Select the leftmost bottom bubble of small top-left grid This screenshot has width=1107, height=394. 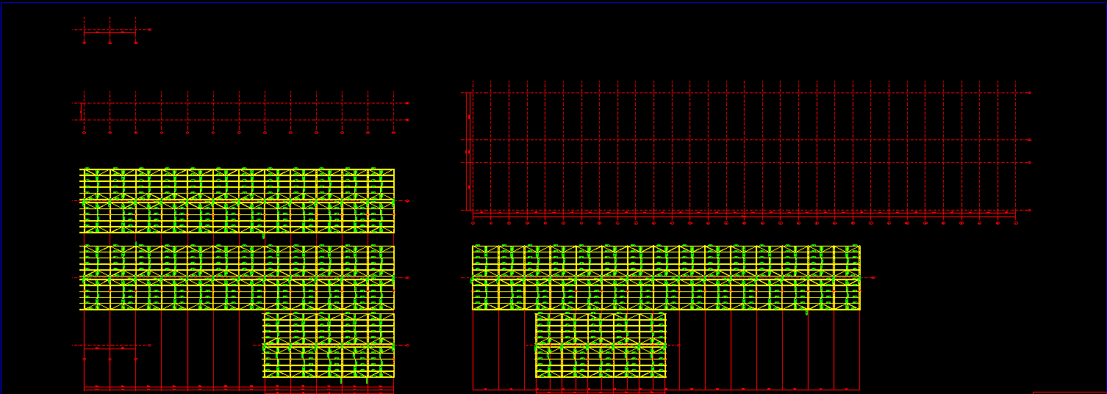(85, 43)
